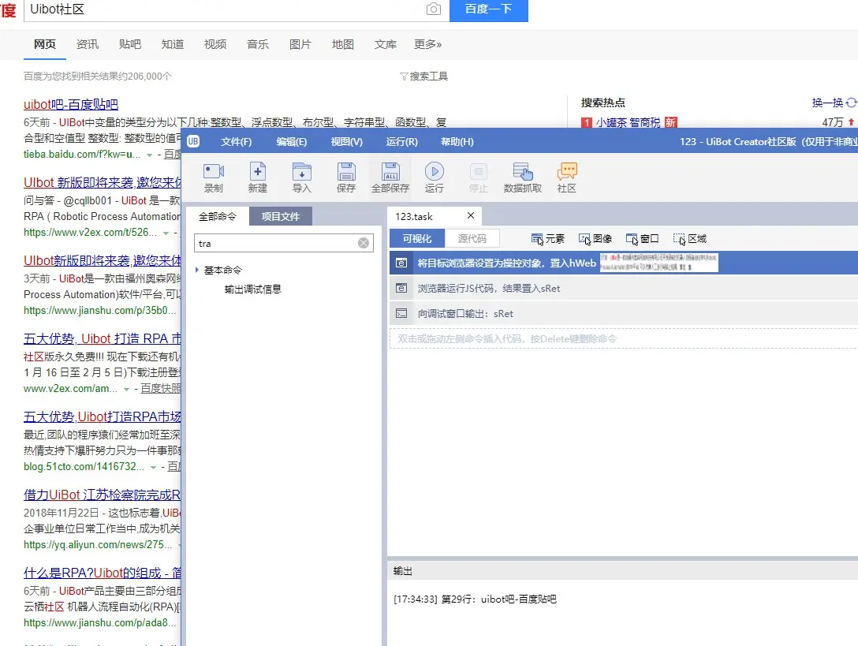The height and width of the screenshot is (646, 858).
Task: Click the 百度一下 search button
Action: coord(489,9)
